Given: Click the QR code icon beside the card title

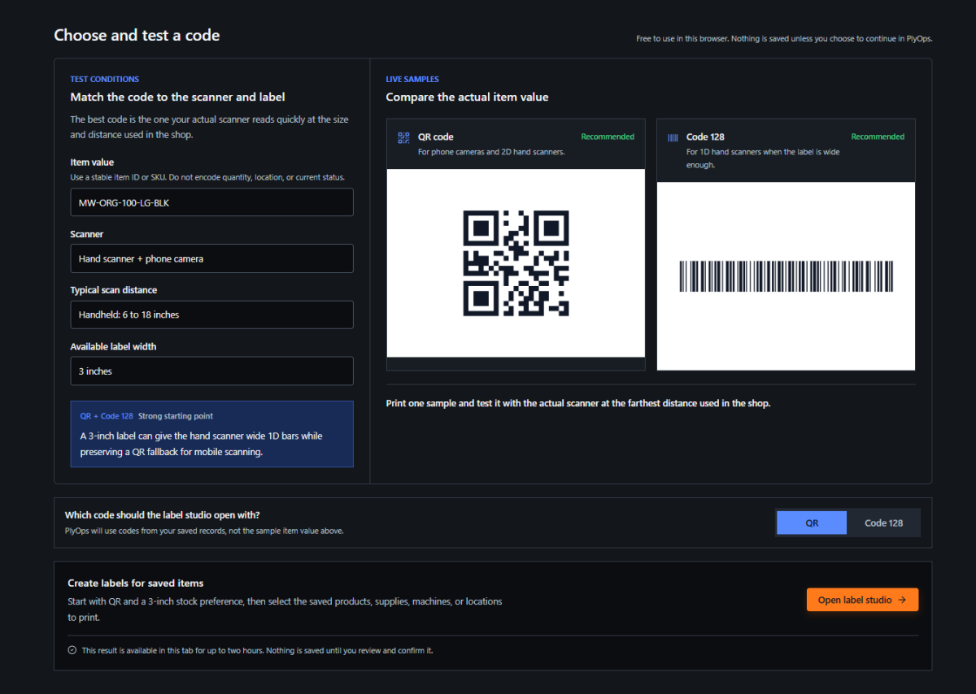Looking at the screenshot, I should pyautogui.click(x=403, y=137).
